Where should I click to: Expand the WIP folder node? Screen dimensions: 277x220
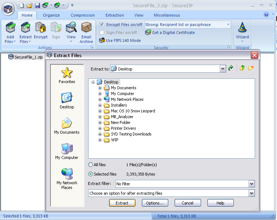click(x=100, y=140)
